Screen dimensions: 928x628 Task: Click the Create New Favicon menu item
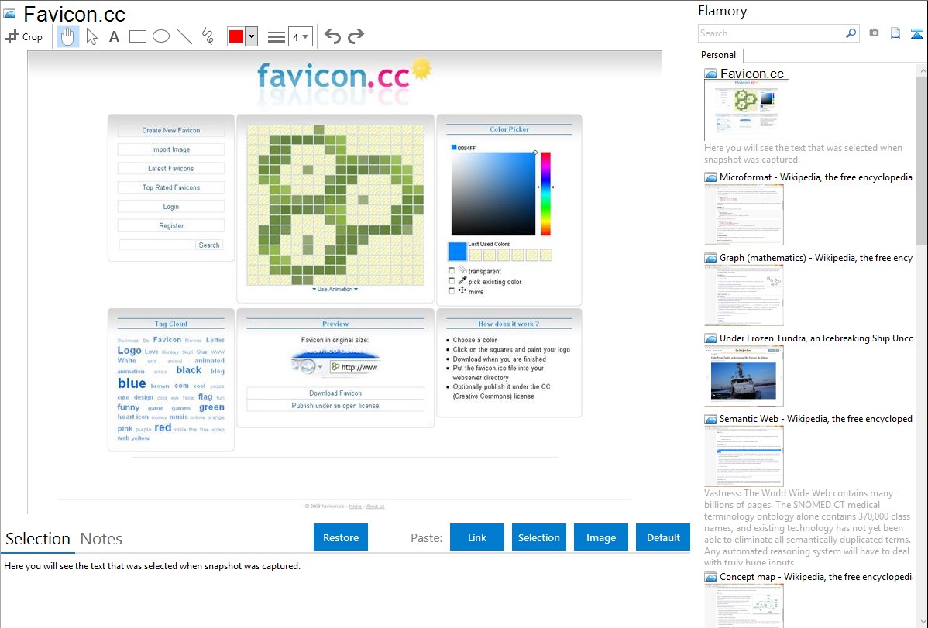coord(171,130)
